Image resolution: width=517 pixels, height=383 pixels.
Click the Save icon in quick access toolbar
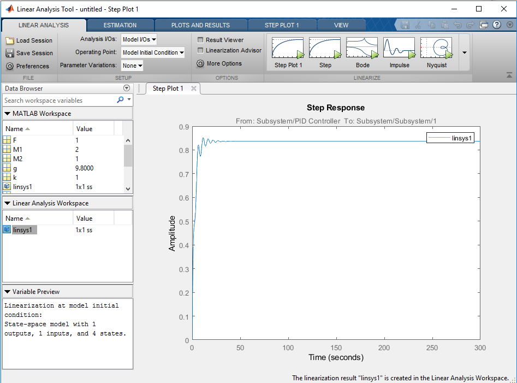pyautogui.click(x=405, y=25)
